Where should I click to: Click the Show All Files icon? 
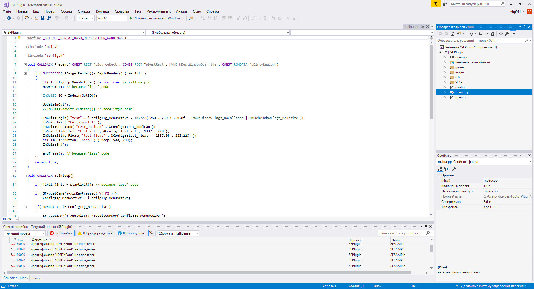(493, 34)
